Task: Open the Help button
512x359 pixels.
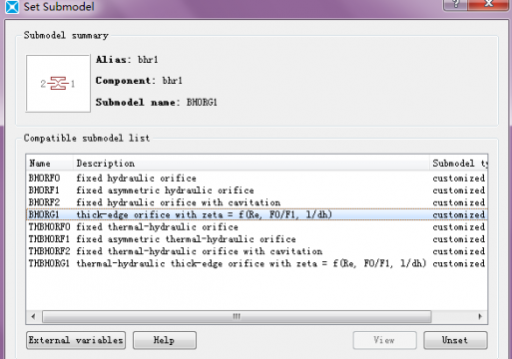Action: (x=165, y=340)
